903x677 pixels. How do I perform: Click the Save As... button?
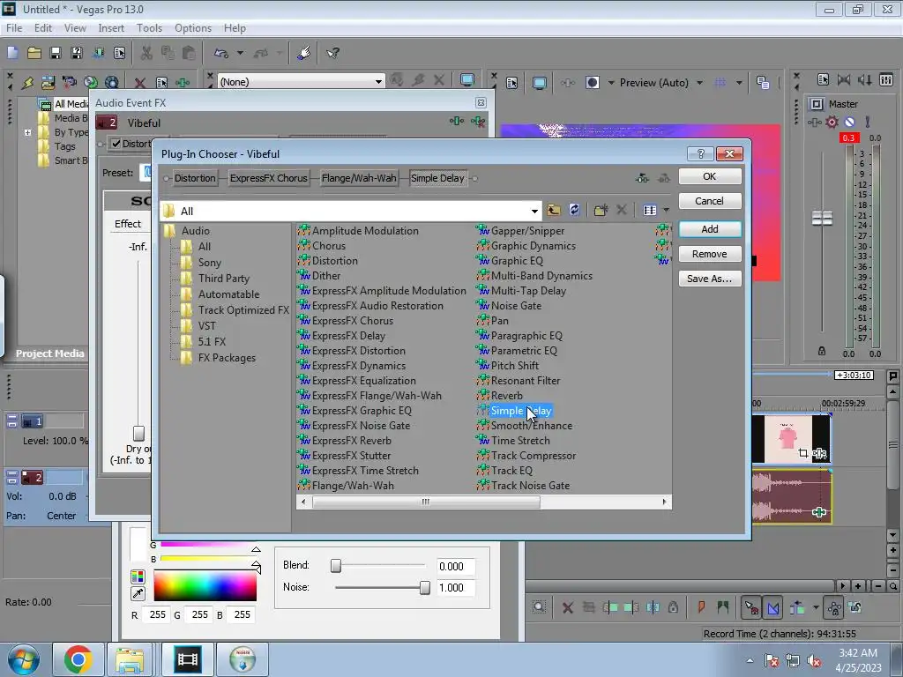(710, 279)
